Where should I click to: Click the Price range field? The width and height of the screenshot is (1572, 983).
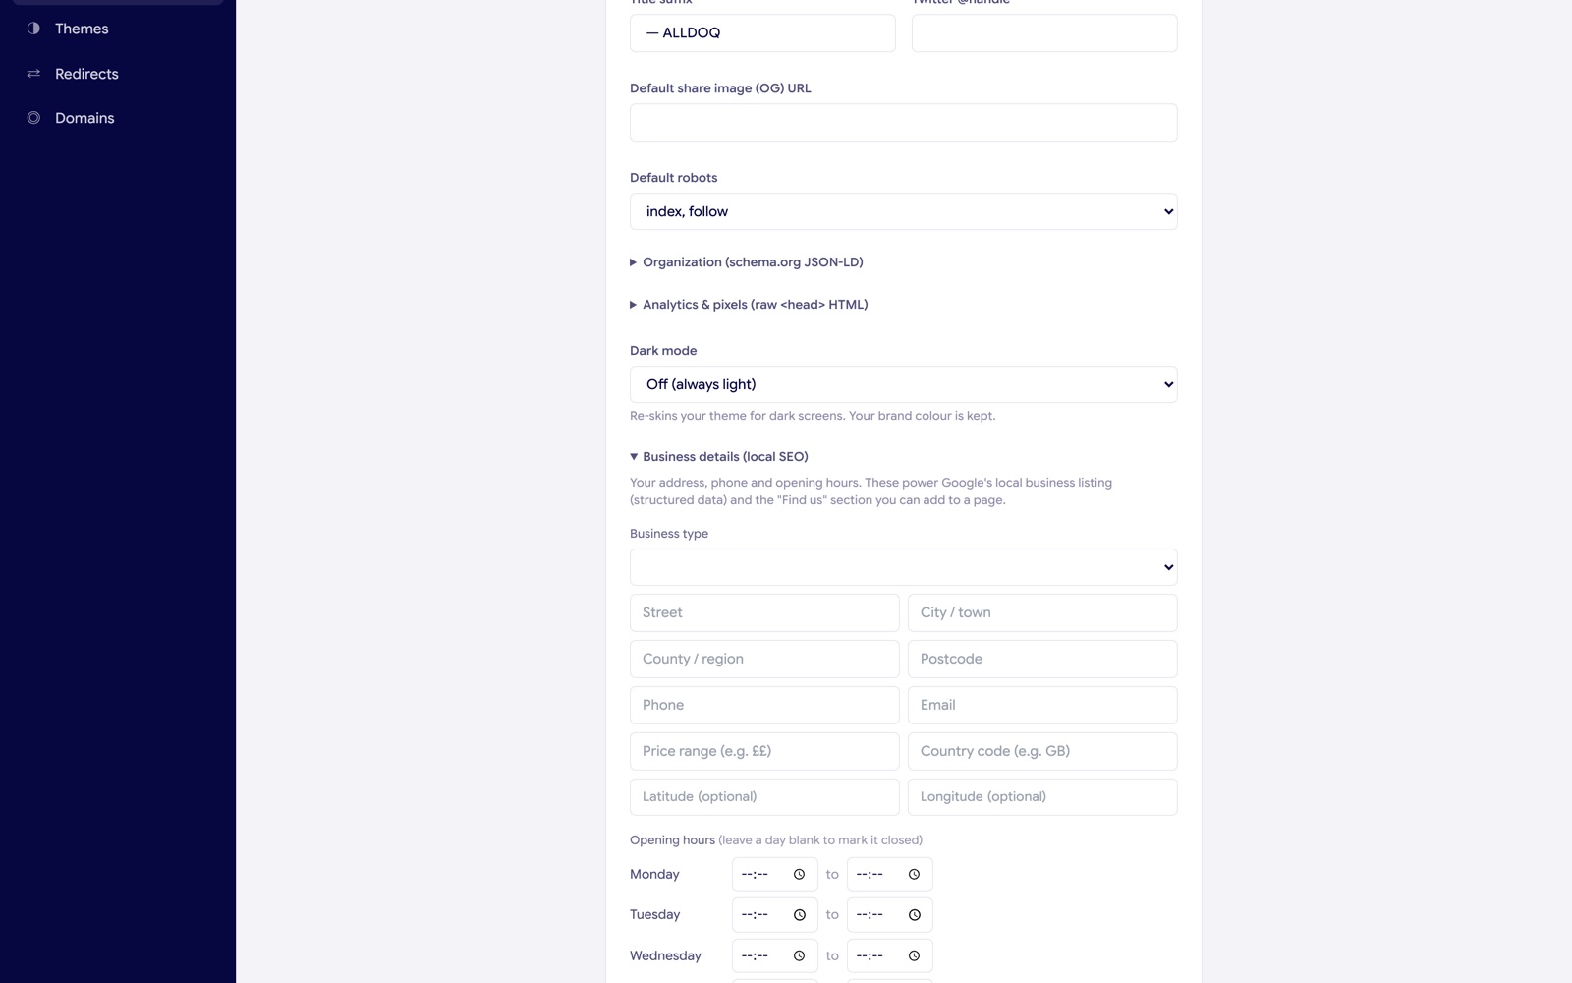764,751
